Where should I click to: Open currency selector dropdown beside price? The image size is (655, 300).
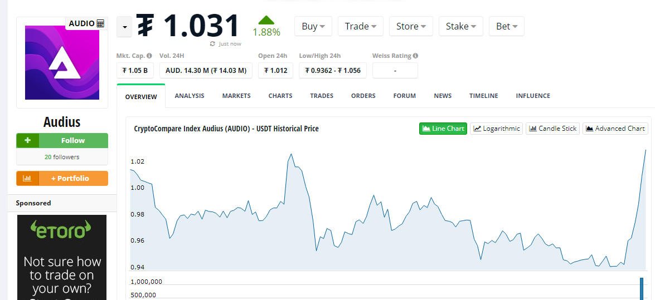(x=124, y=27)
